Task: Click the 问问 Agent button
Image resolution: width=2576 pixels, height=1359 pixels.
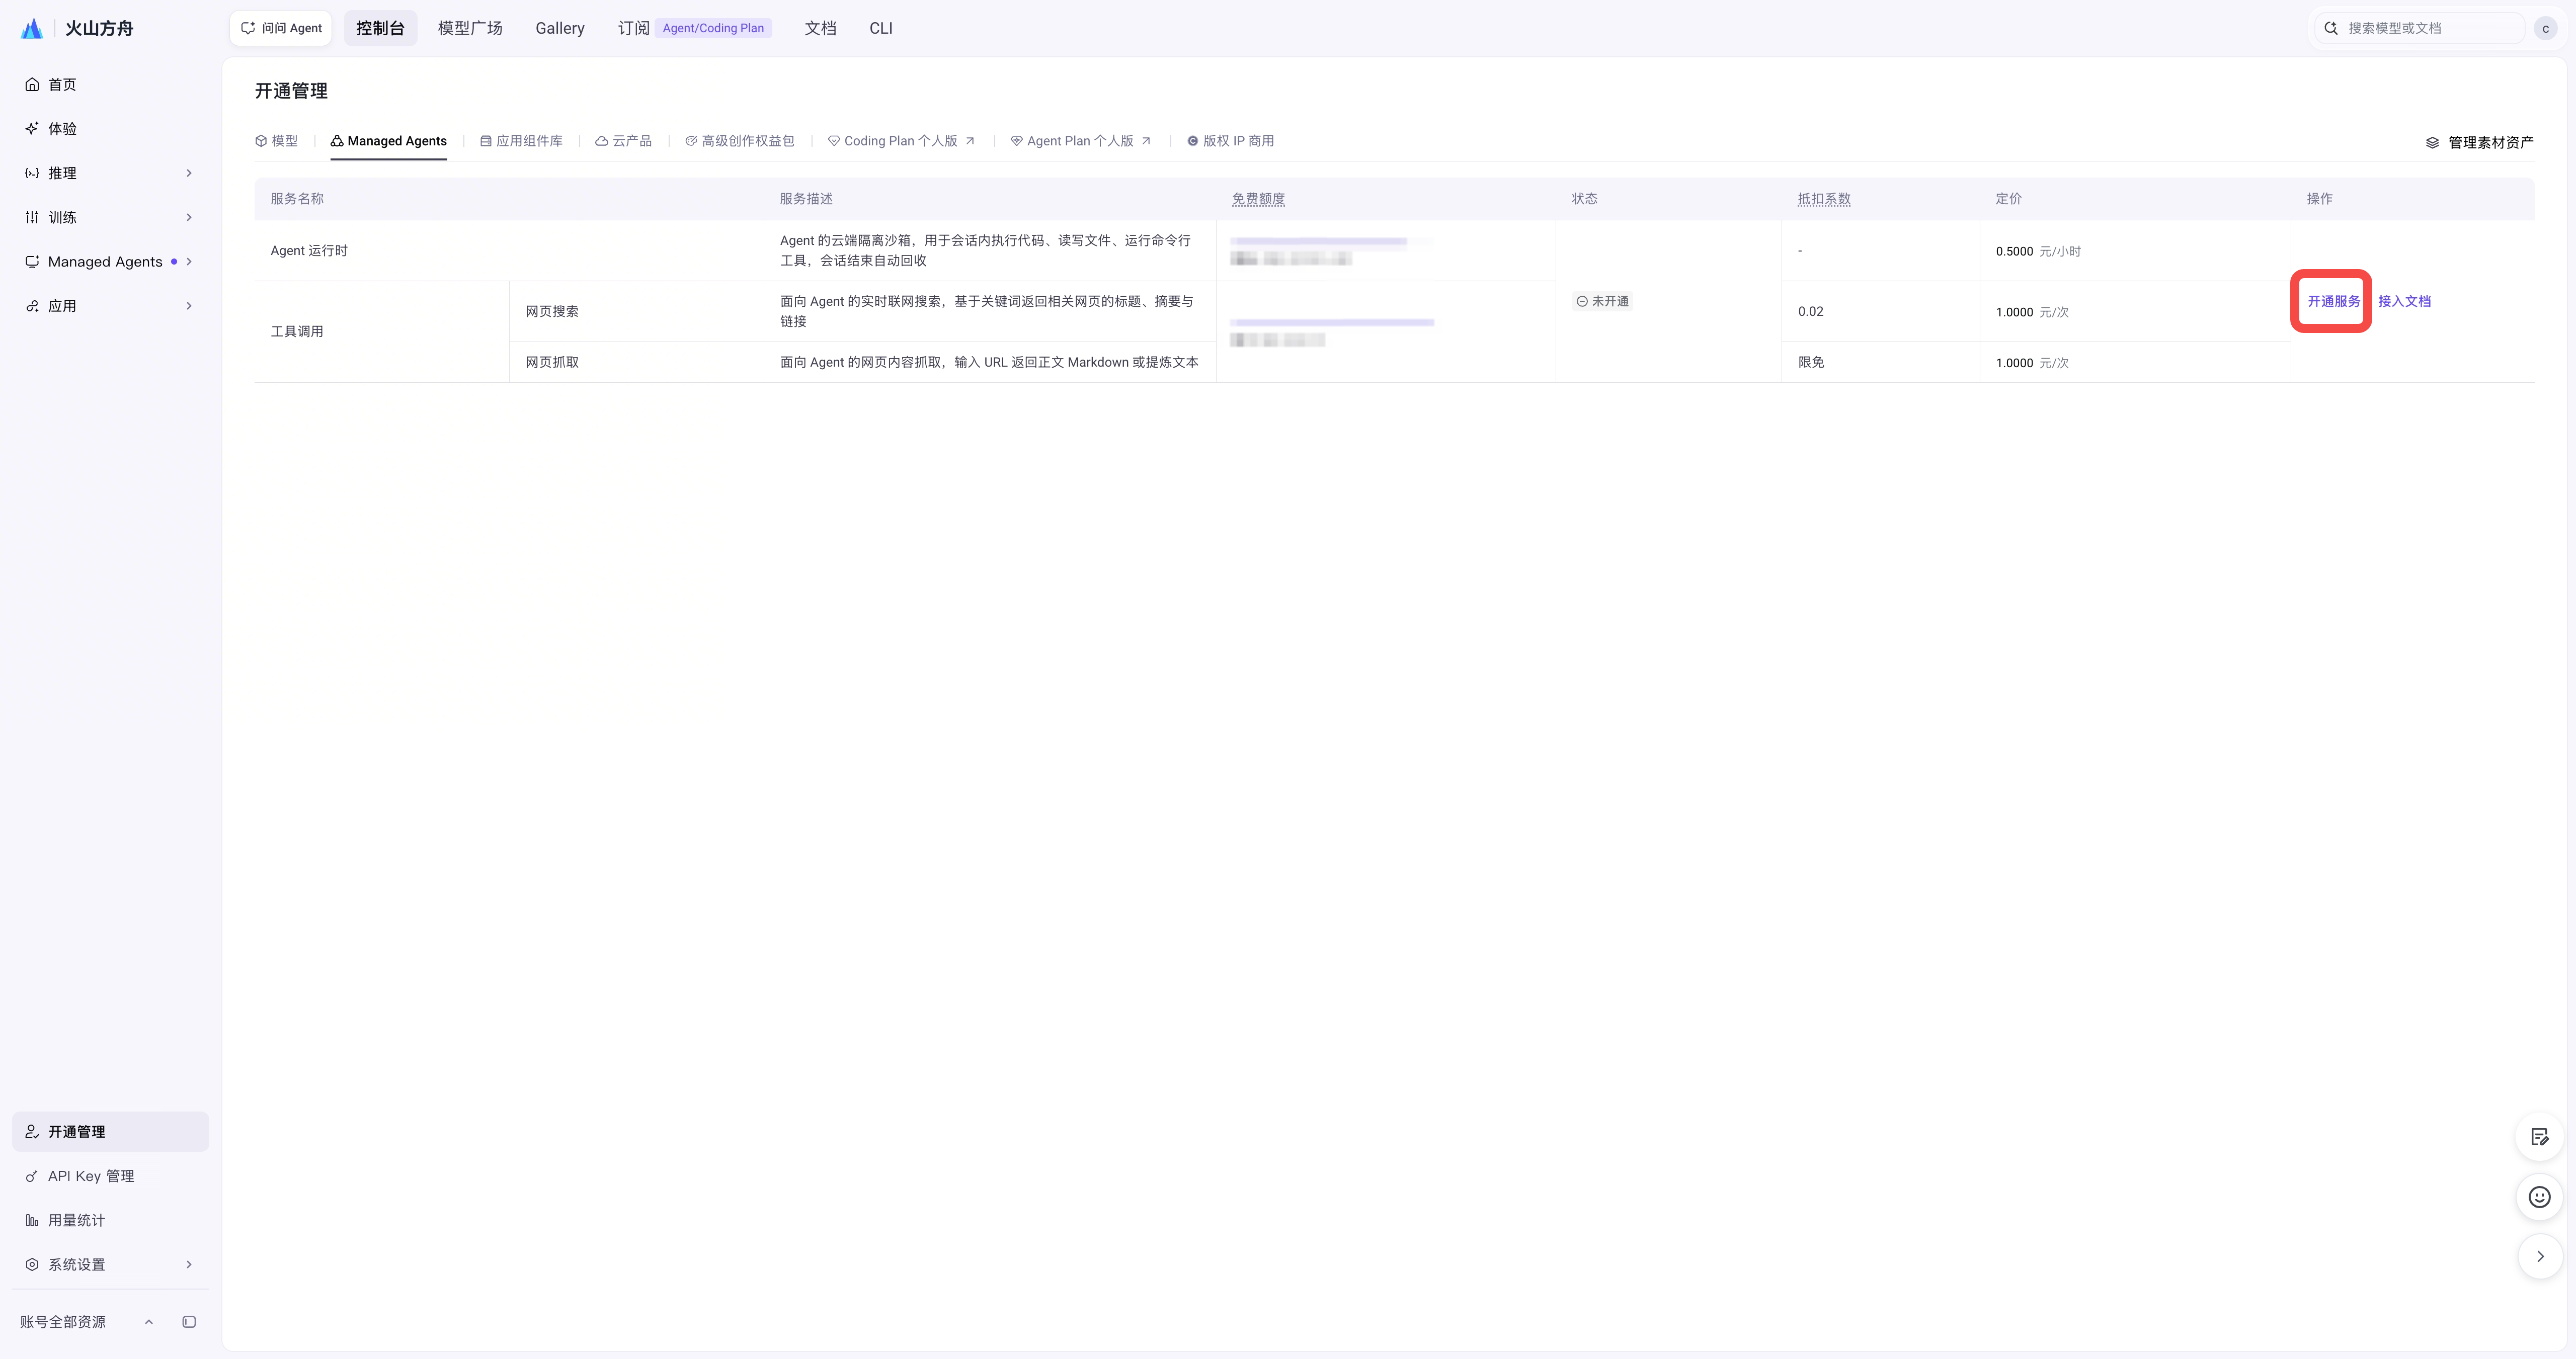Action: [281, 28]
